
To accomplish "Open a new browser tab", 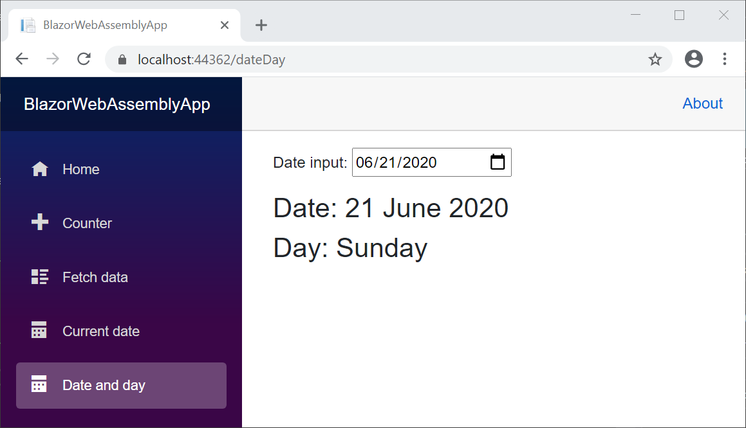I will pos(261,24).
